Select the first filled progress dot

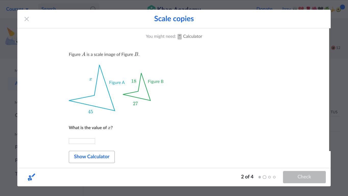260,177
